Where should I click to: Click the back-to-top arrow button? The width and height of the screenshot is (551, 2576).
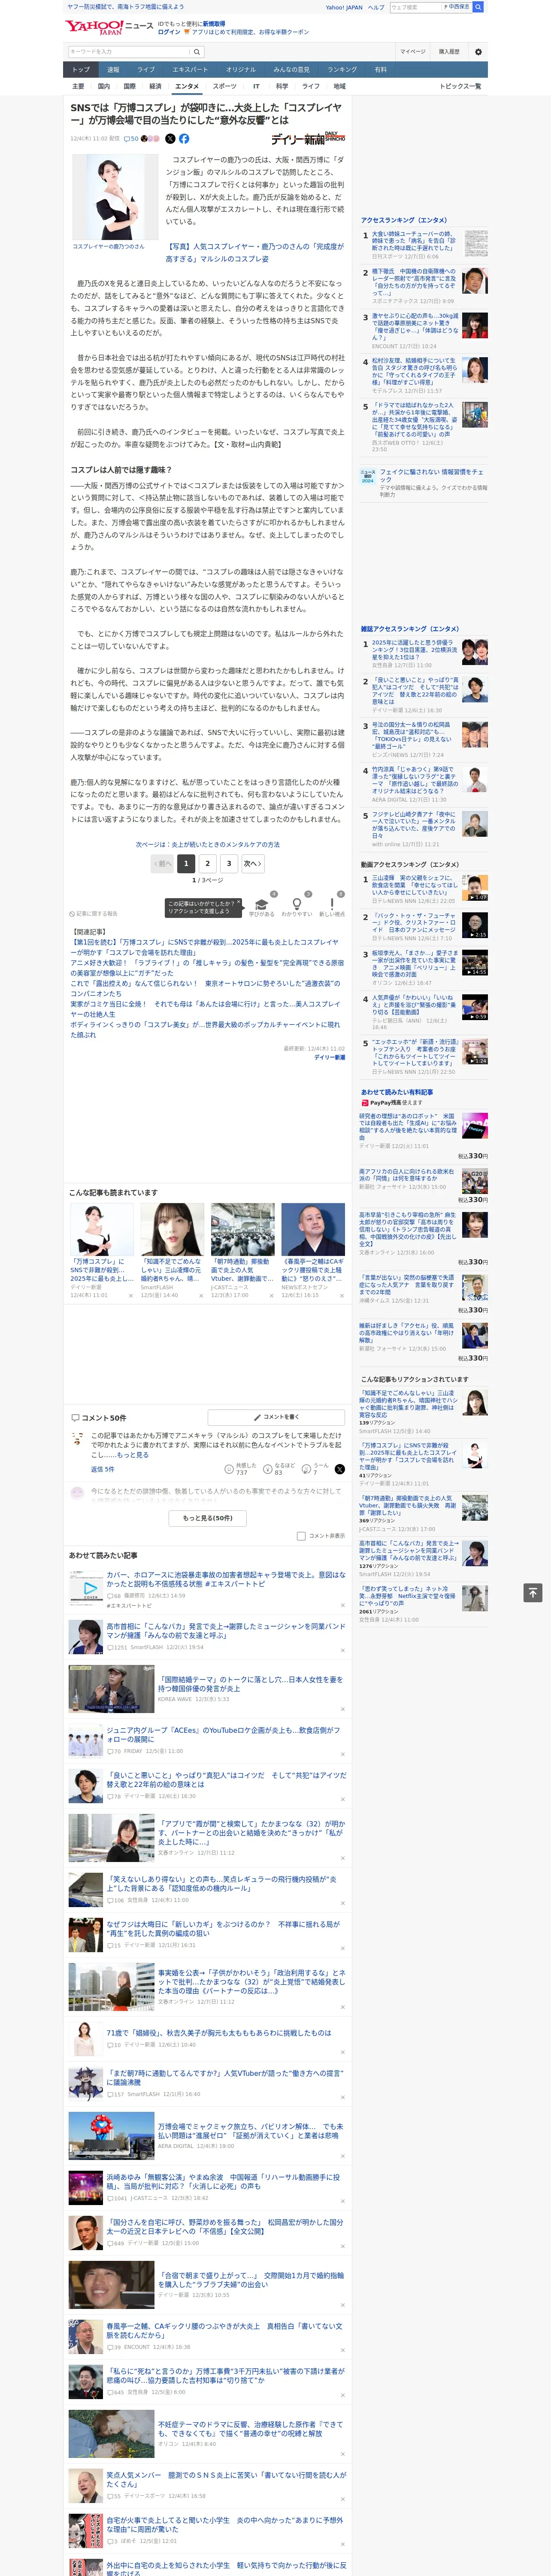point(533,1592)
